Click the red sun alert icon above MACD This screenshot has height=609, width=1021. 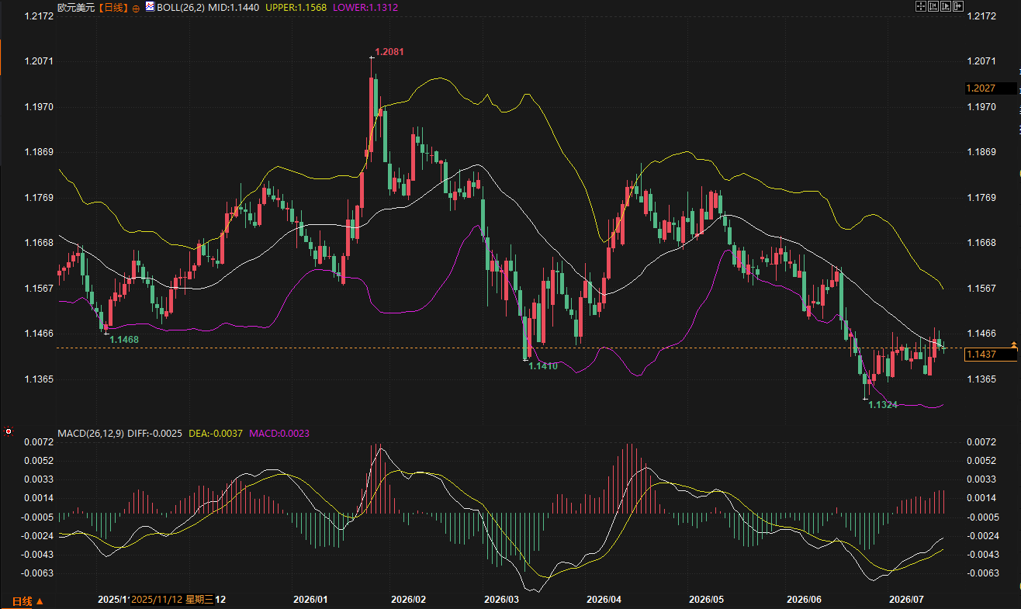click(8, 431)
